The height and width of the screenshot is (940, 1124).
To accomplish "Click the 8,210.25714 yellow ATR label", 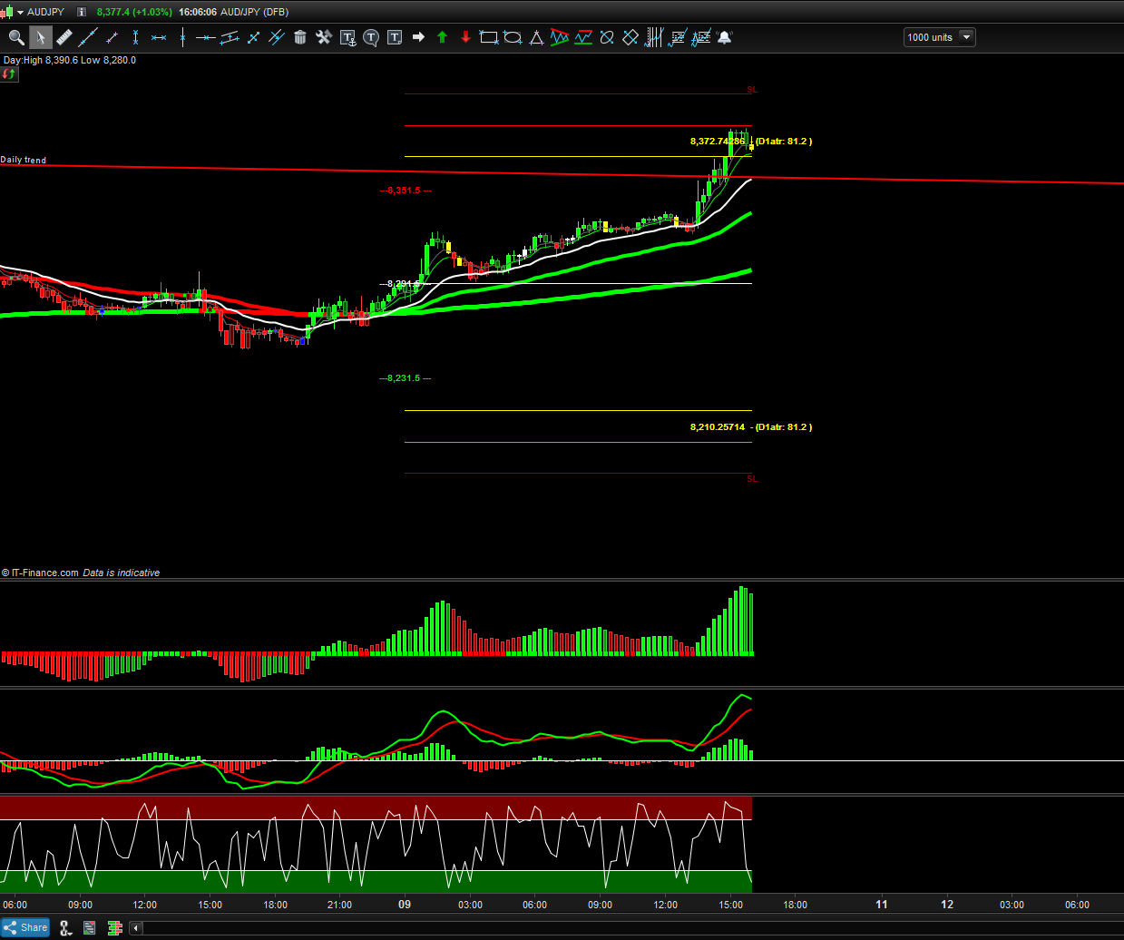I will coord(751,426).
